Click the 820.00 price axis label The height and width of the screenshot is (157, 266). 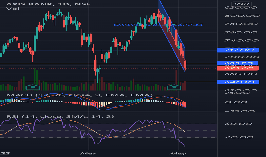point(241,7)
